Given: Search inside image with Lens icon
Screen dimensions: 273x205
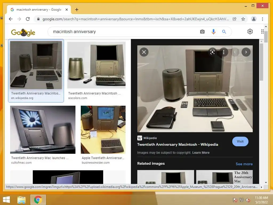Looking at the screenshot, I should pos(212,52).
